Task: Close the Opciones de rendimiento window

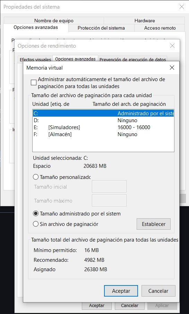Action: click(x=172, y=46)
